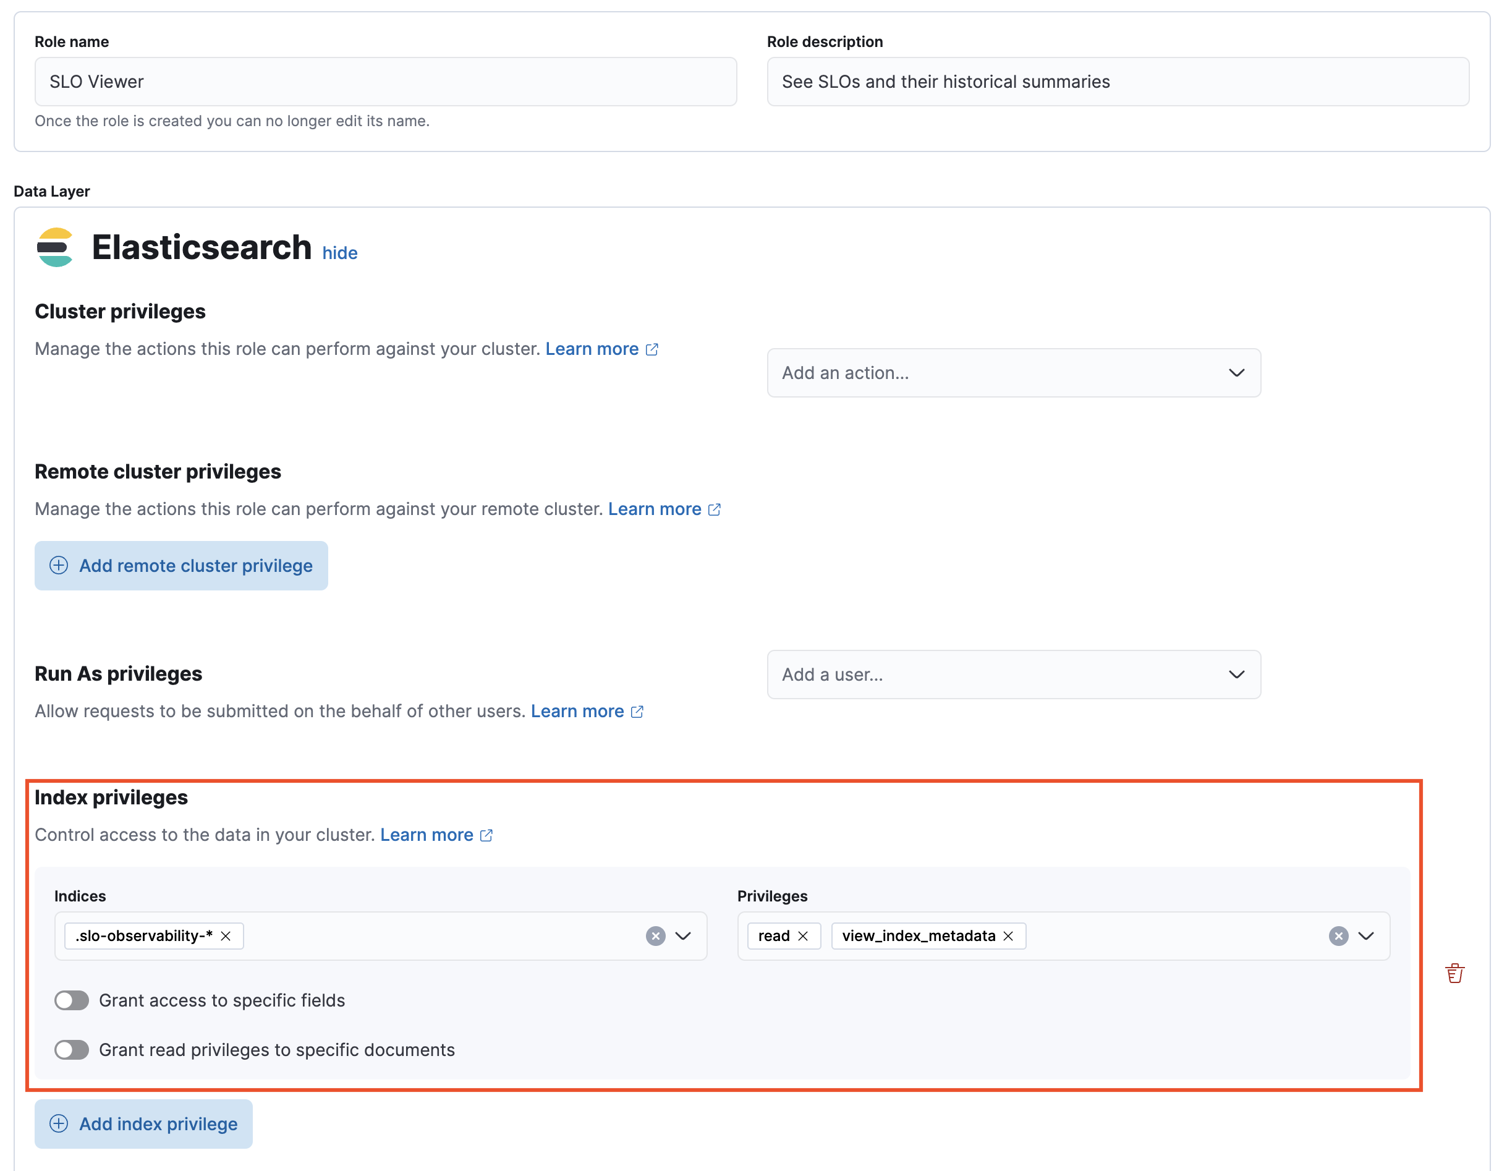The image size is (1507, 1171).
Task: Remove the view_index_metadata privilege chip
Action: pyautogui.click(x=1008, y=935)
